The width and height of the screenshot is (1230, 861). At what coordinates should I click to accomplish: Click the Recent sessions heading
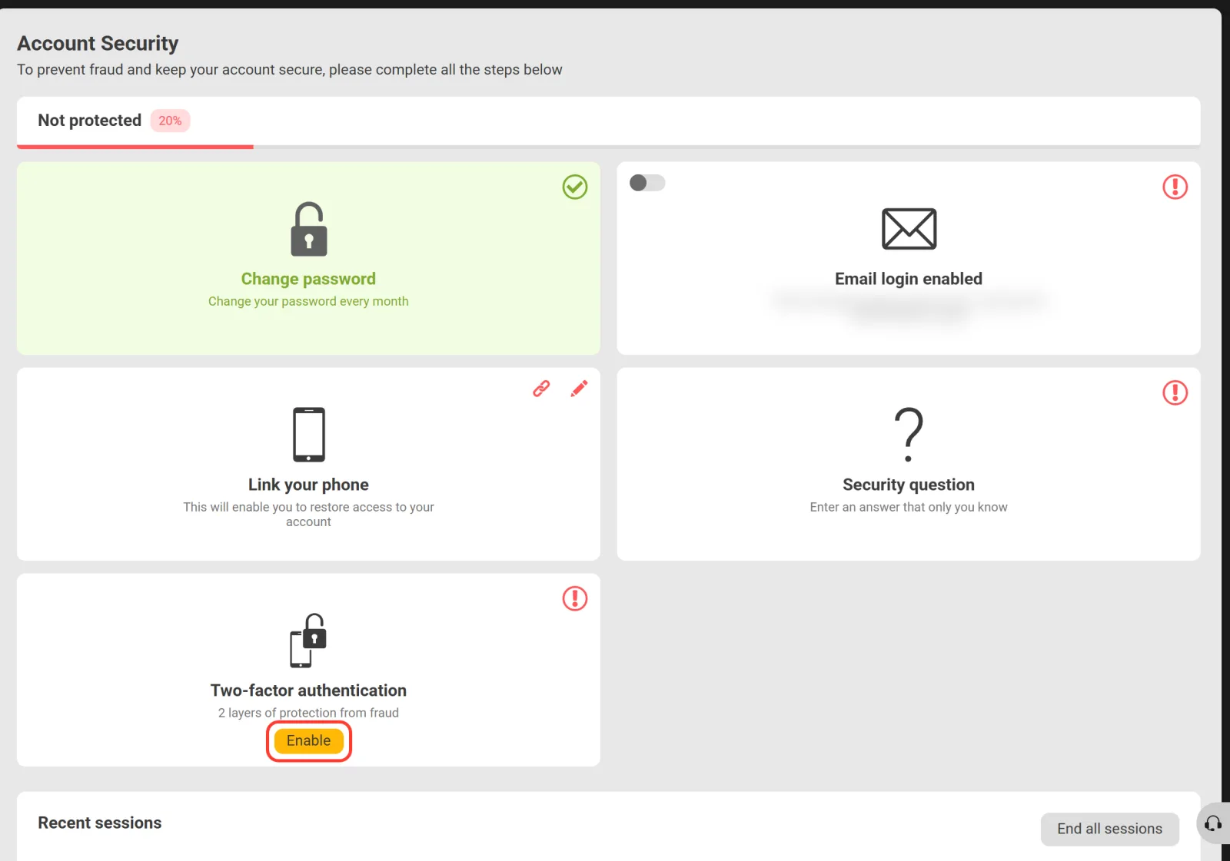click(100, 823)
